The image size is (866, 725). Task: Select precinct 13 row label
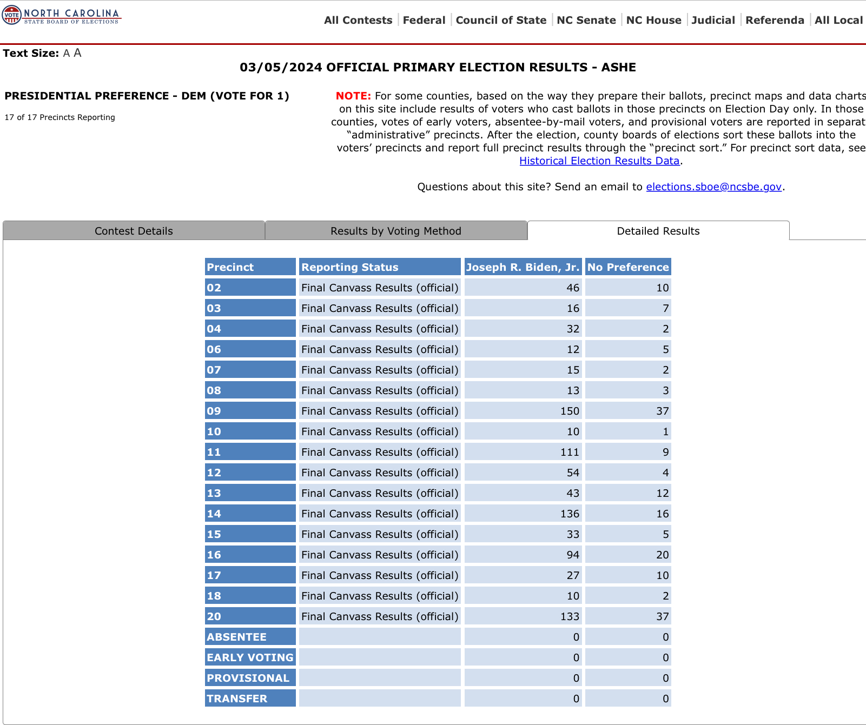(250, 493)
